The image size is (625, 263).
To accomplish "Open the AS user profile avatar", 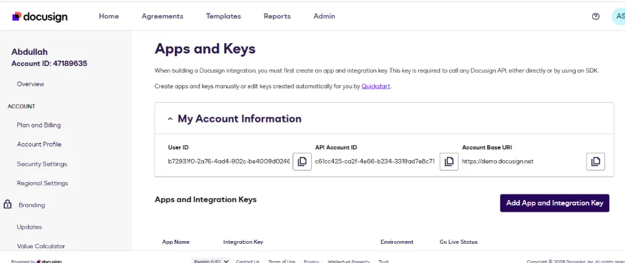I will click(619, 16).
